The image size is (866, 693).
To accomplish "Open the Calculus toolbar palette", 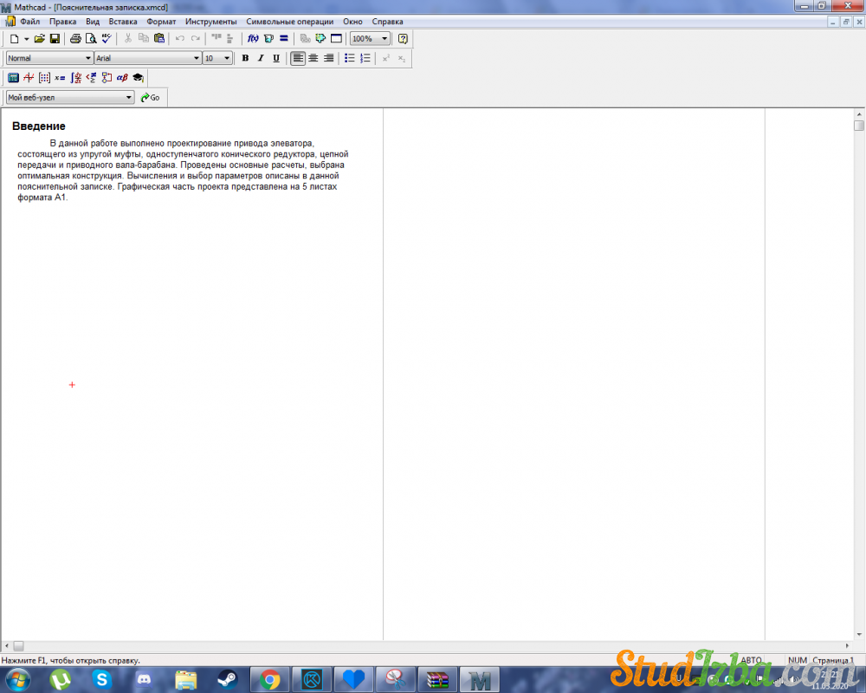I will point(76,78).
